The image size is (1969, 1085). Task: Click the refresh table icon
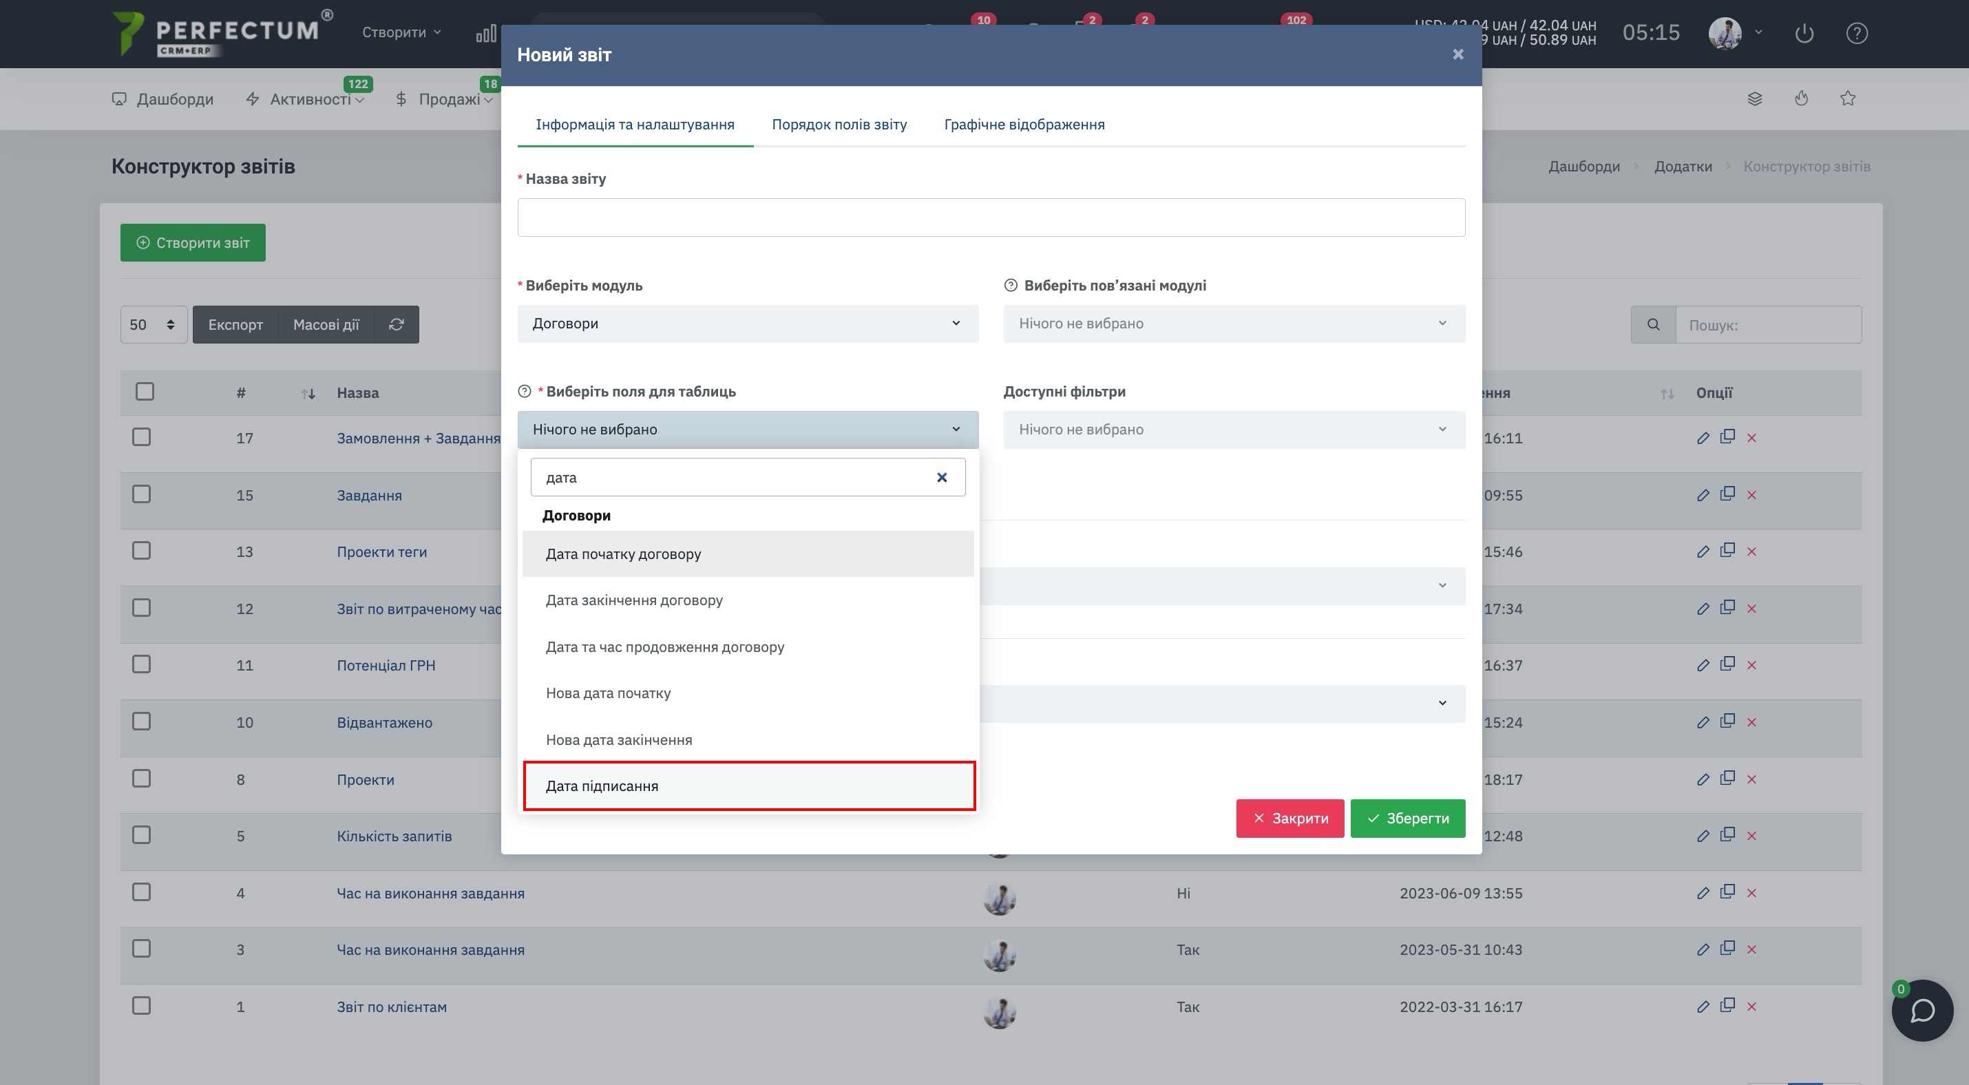pos(396,325)
